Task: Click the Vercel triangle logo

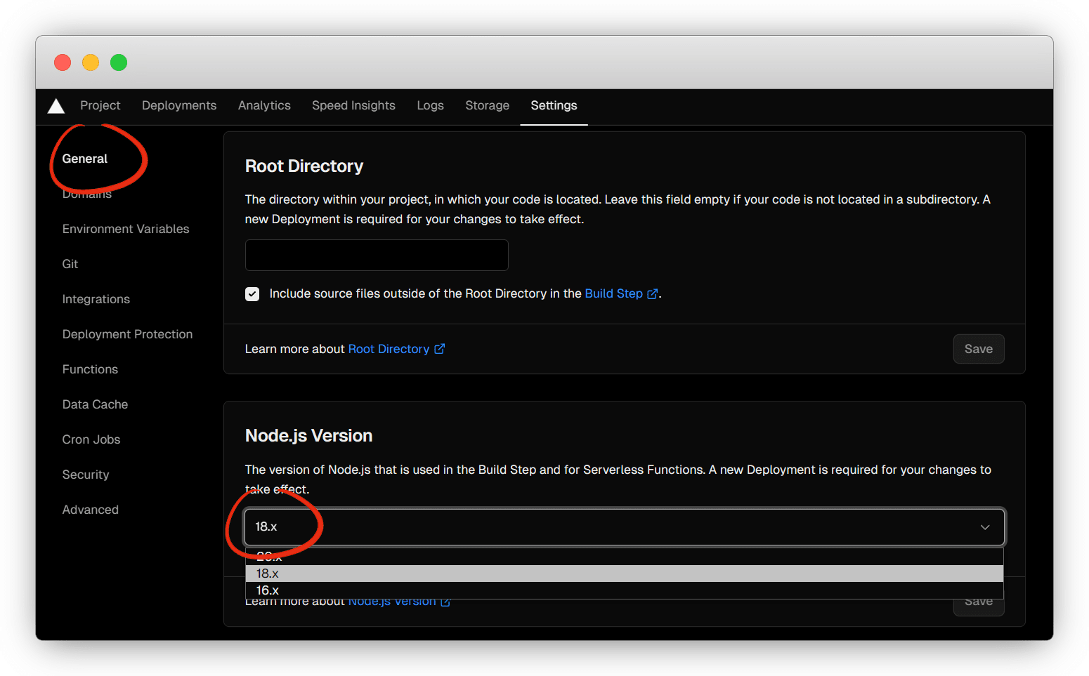Action: pos(56,106)
